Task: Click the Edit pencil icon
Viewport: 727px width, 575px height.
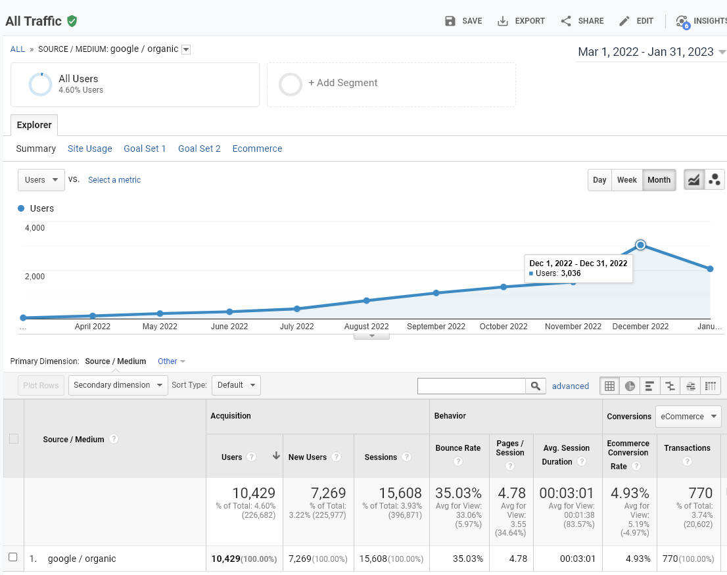Action: (x=624, y=21)
